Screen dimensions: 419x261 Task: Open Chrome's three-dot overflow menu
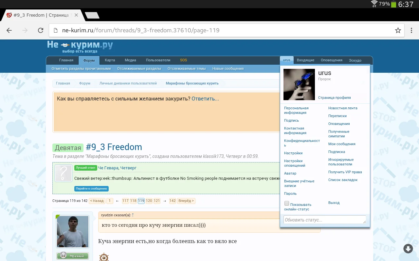[412, 30]
